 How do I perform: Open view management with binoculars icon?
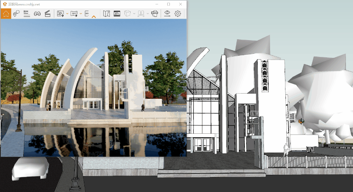coord(37,14)
